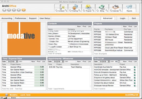The height and width of the screenshot is (99, 142).
Task: Click the hand list icon beside Time/Exp
Action: point(70,10)
